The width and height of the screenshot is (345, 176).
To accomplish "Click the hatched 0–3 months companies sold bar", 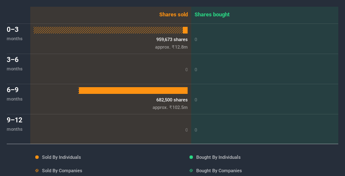I will click(108, 30).
